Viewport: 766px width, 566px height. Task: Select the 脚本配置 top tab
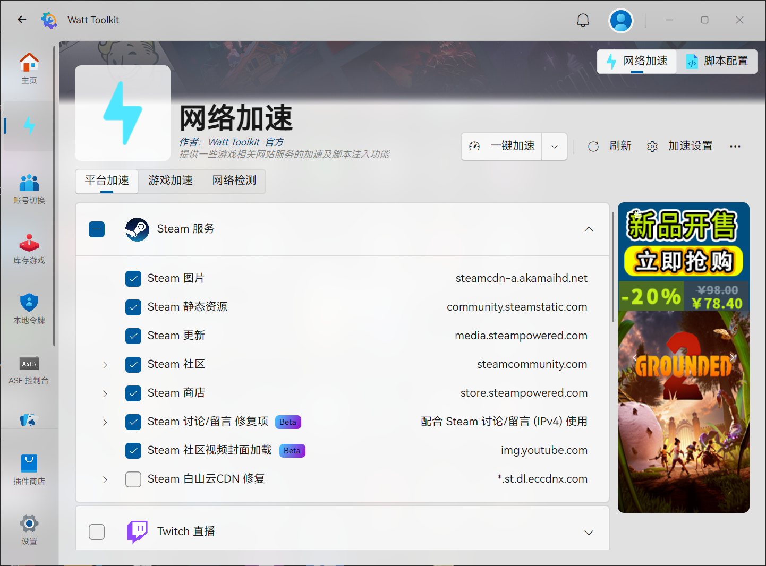click(717, 62)
